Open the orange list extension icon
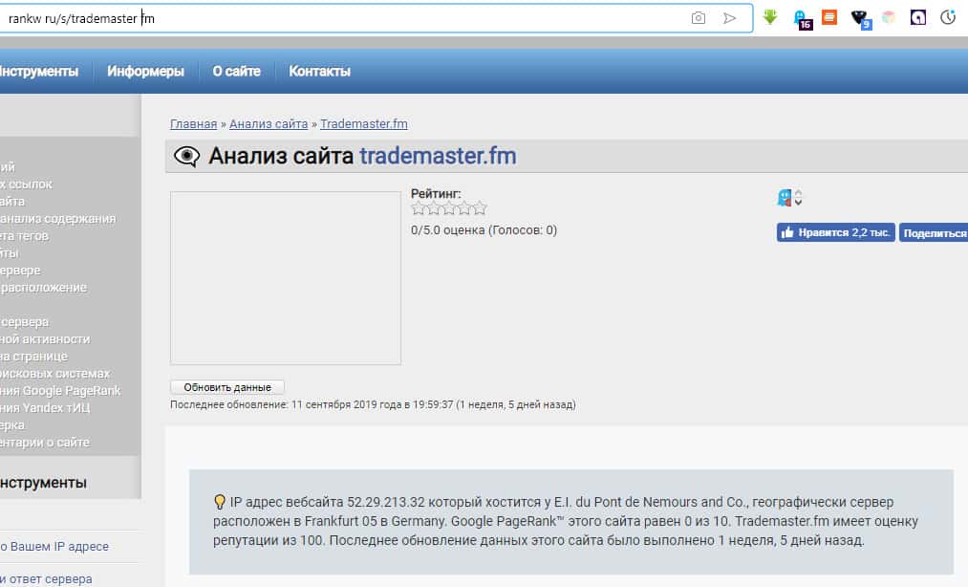Viewport: 968px width, 587px height. [829, 16]
